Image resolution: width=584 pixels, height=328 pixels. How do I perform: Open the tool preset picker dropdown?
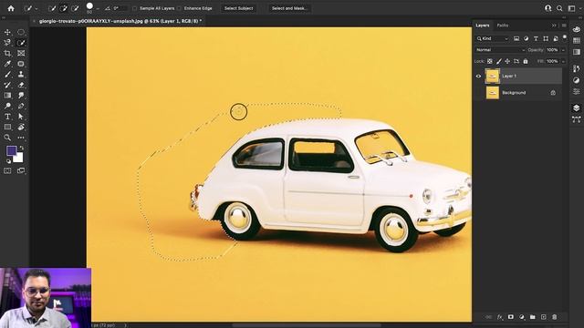pos(36,8)
